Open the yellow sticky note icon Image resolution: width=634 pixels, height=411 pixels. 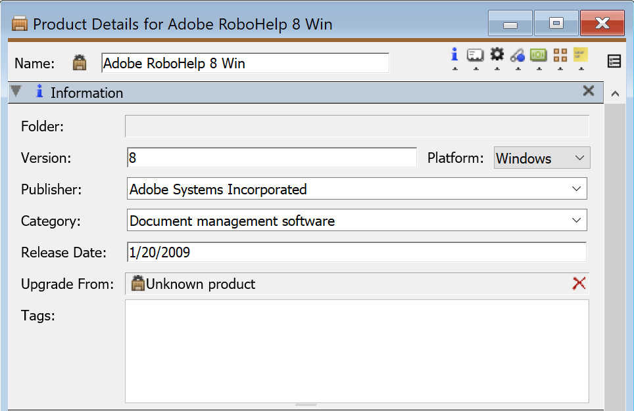pos(581,54)
